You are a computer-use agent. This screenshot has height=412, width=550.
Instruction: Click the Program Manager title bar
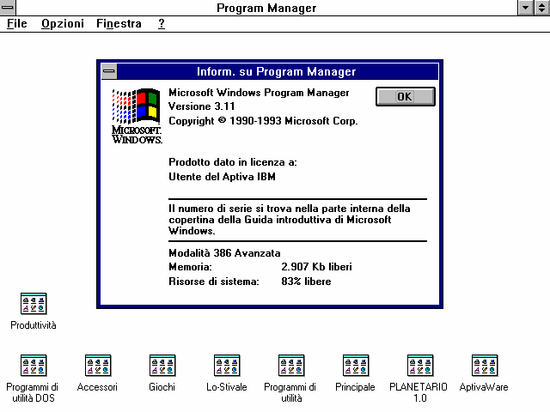pyautogui.click(x=266, y=8)
